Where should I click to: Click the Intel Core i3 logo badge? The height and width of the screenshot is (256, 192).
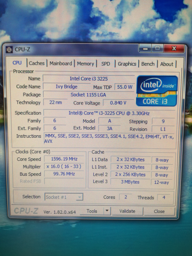(157, 91)
